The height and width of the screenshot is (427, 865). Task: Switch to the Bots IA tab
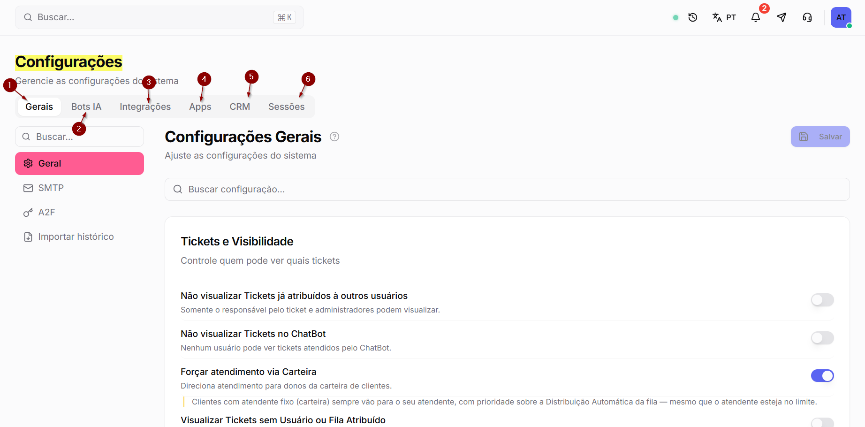click(x=86, y=107)
